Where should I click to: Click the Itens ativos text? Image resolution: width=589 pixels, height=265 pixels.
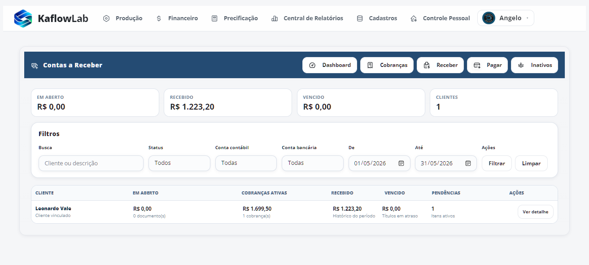(x=443, y=216)
